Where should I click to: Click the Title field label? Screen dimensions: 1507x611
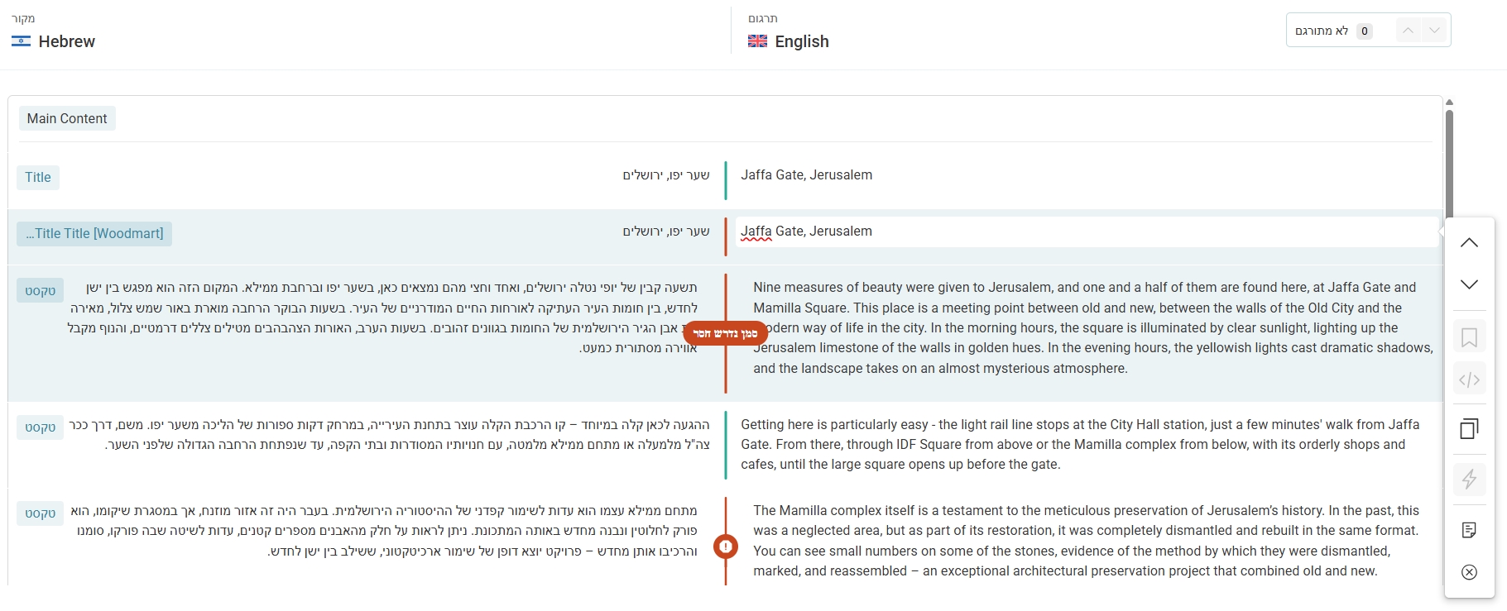(38, 177)
